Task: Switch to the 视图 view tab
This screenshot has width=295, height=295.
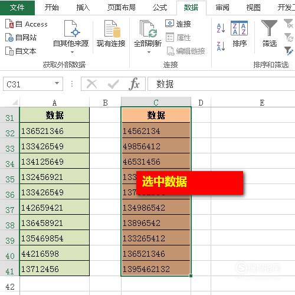Action: pyautogui.click(x=253, y=8)
